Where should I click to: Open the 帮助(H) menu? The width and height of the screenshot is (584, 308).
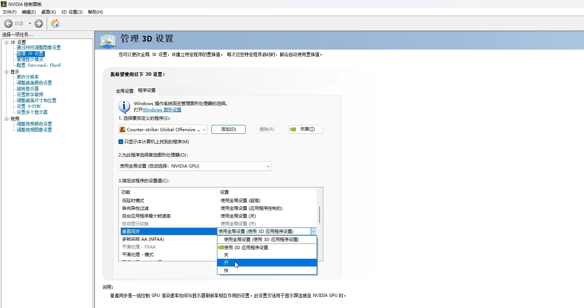[95, 12]
